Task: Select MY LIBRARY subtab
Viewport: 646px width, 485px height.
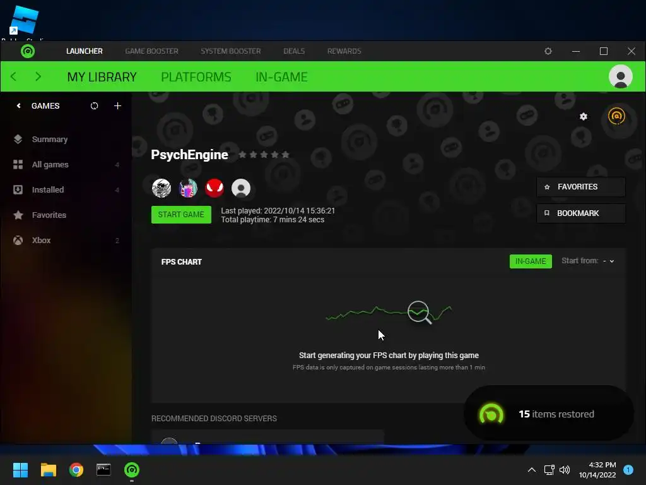Action: (x=102, y=77)
